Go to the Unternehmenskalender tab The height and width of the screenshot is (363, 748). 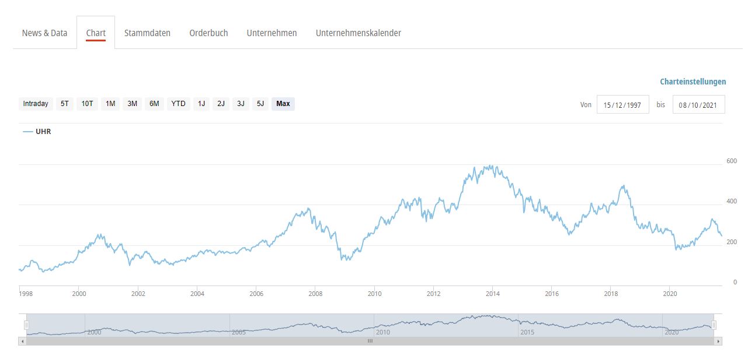358,33
